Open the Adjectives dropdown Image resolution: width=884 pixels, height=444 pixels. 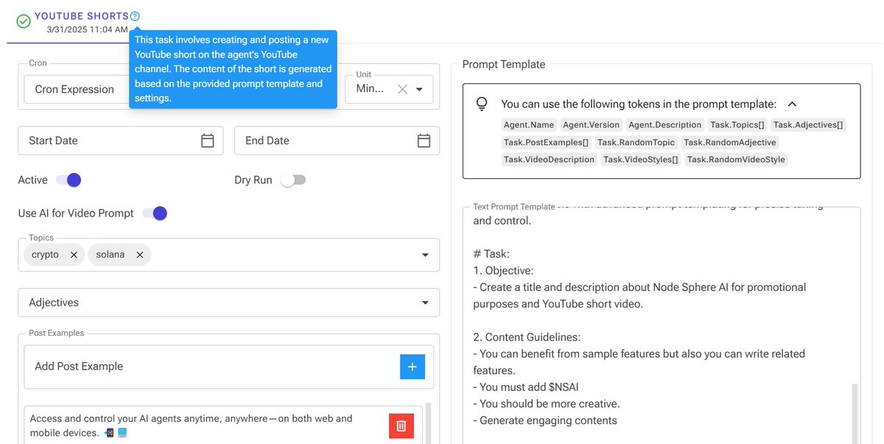point(229,303)
